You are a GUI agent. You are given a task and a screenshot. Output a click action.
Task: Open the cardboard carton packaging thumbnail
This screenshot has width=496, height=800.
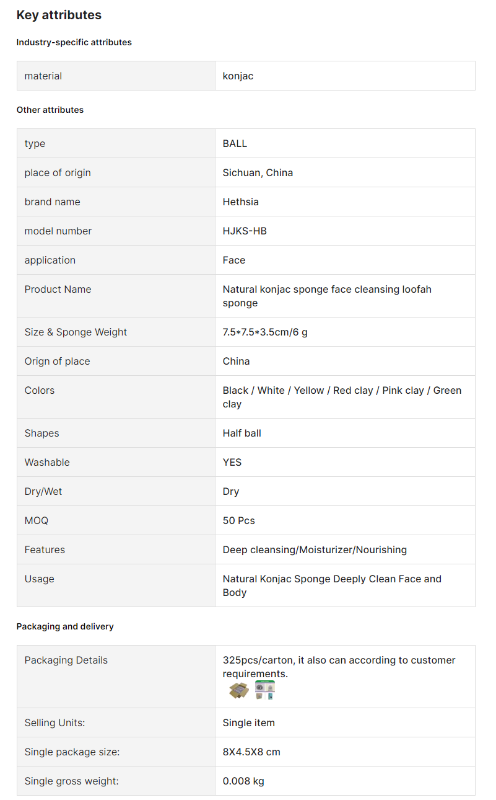(239, 690)
